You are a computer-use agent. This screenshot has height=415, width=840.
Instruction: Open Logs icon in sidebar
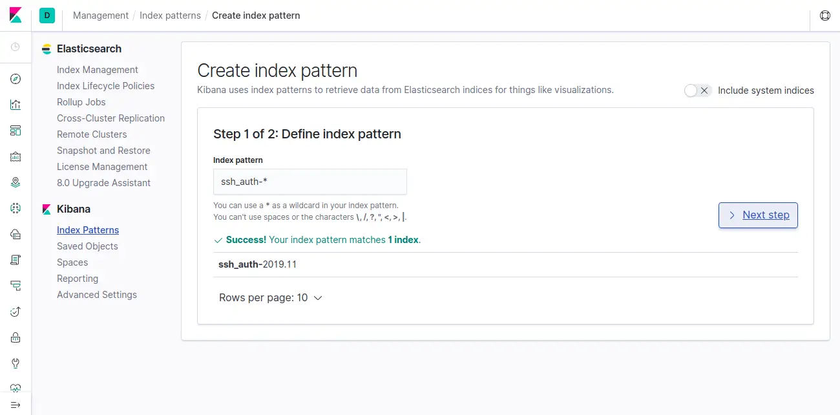coord(16,260)
